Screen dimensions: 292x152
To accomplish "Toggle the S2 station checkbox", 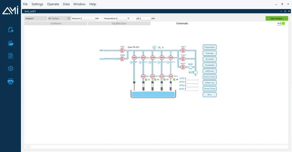I will pyautogui.click(x=155, y=80).
